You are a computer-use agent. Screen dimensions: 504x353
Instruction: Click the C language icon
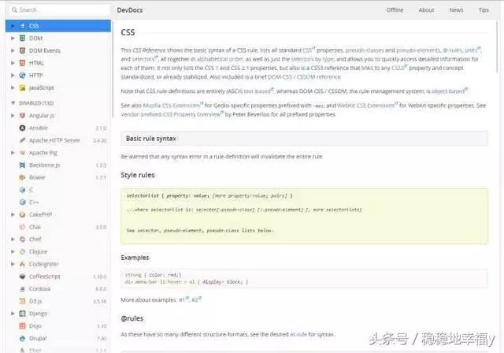(x=22, y=190)
